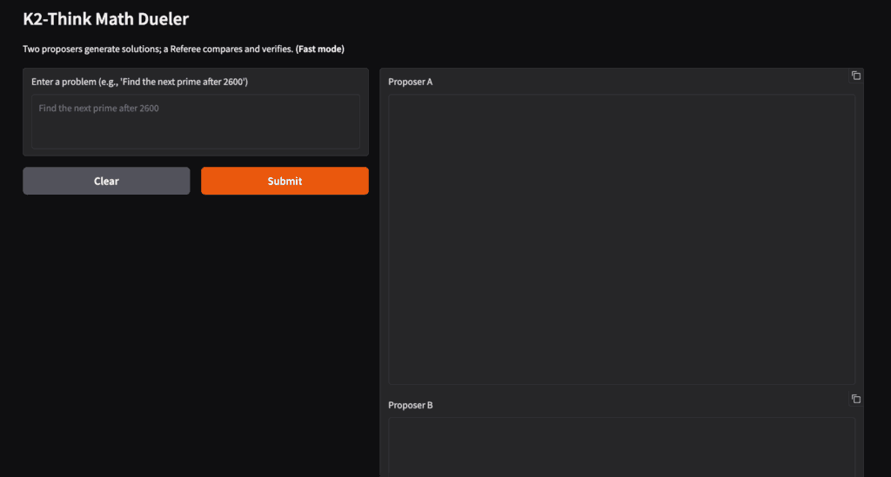This screenshot has width=891, height=477.
Task: Click inside the Proposer B output area
Action: coord(621,447)
